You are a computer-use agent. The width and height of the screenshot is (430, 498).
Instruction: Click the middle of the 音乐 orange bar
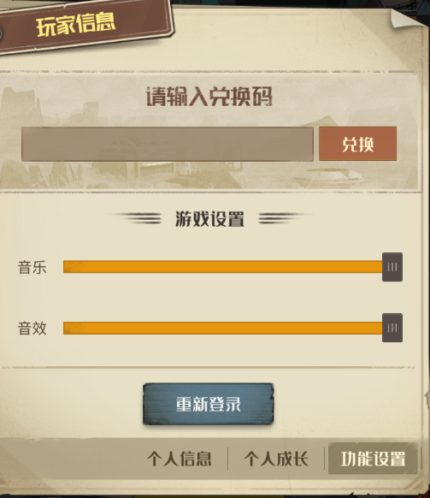223,267
